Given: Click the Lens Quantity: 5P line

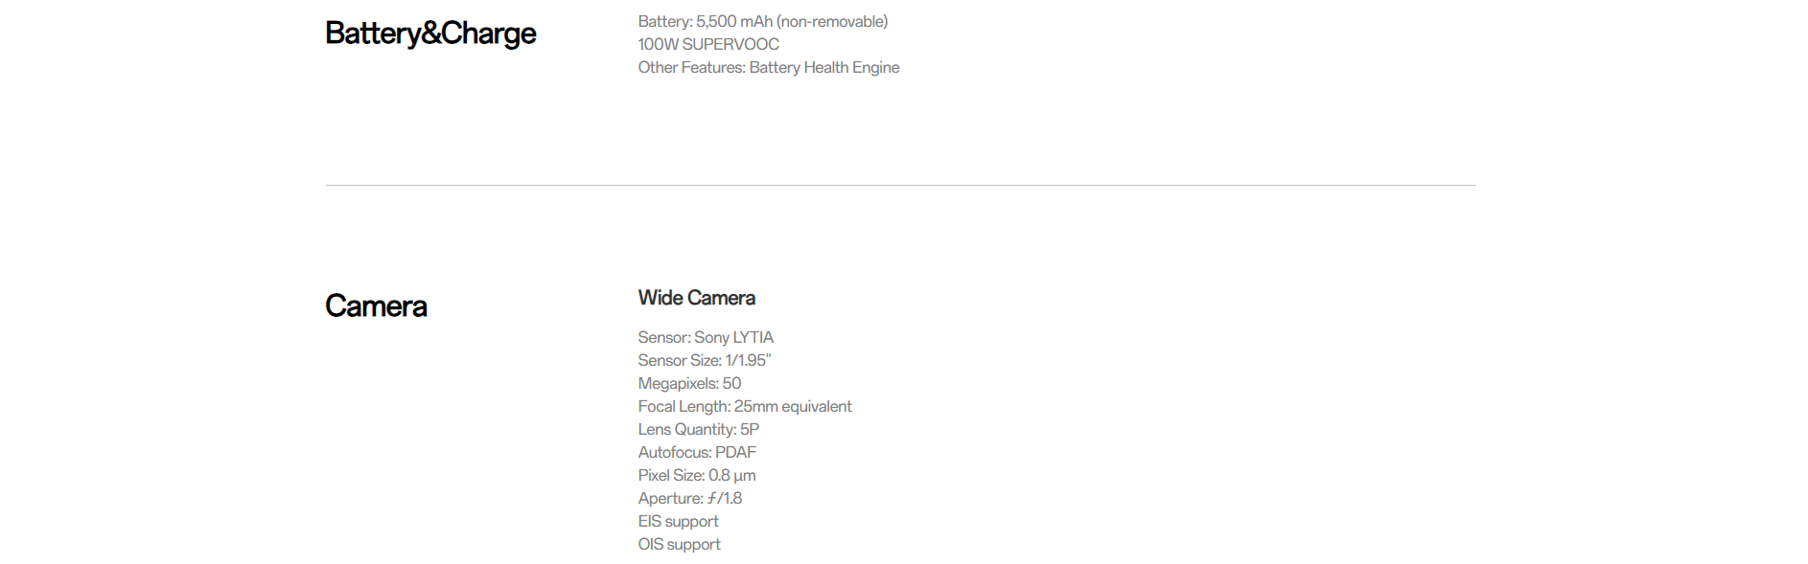Looking at the screenshot, I should (699, 429).
